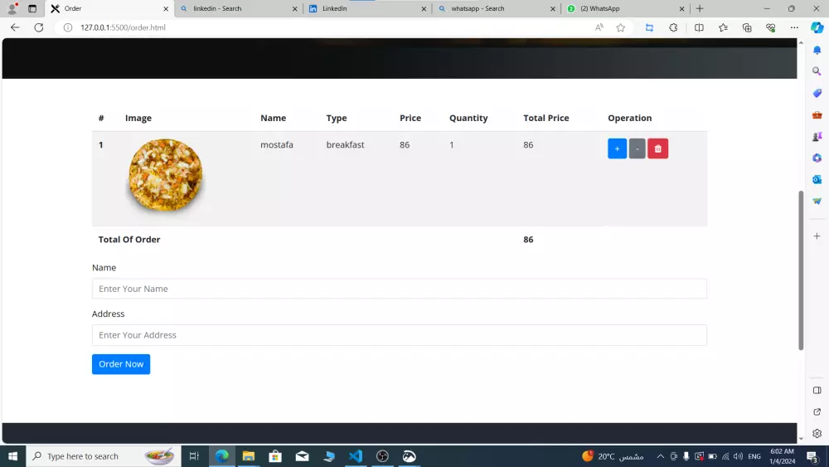Open weather widget showing 20°C
829x467 pixels.
click(613, 456)
